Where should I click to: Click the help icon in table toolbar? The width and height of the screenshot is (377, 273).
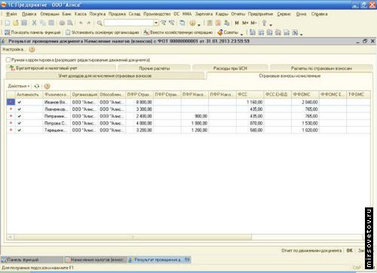point(47,86)
